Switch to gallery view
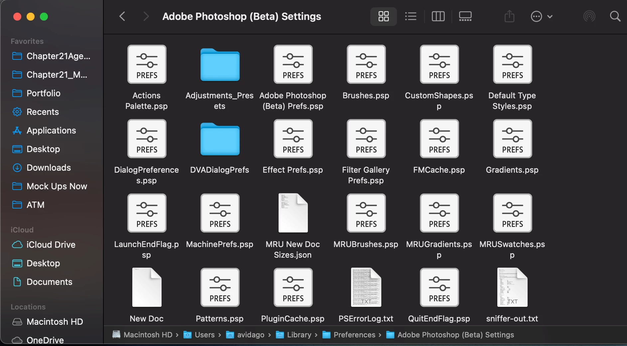Image resolution: width=627 pixels, height=346 pixels. (465, 16)
